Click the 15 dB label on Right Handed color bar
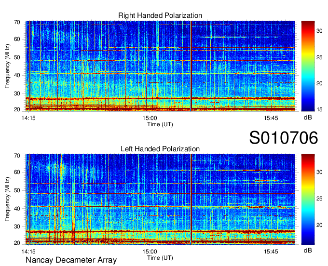Image resolution: width=328 pixels, height=266 pixels. pyautogui.click(x=319, y=109)
